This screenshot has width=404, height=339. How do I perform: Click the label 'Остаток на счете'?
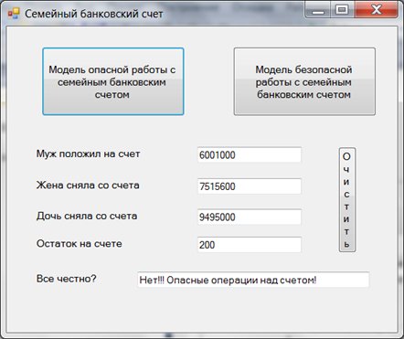(80, 244)
